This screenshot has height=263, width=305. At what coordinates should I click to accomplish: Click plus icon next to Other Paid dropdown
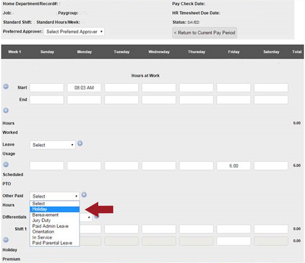click(84, 194)
